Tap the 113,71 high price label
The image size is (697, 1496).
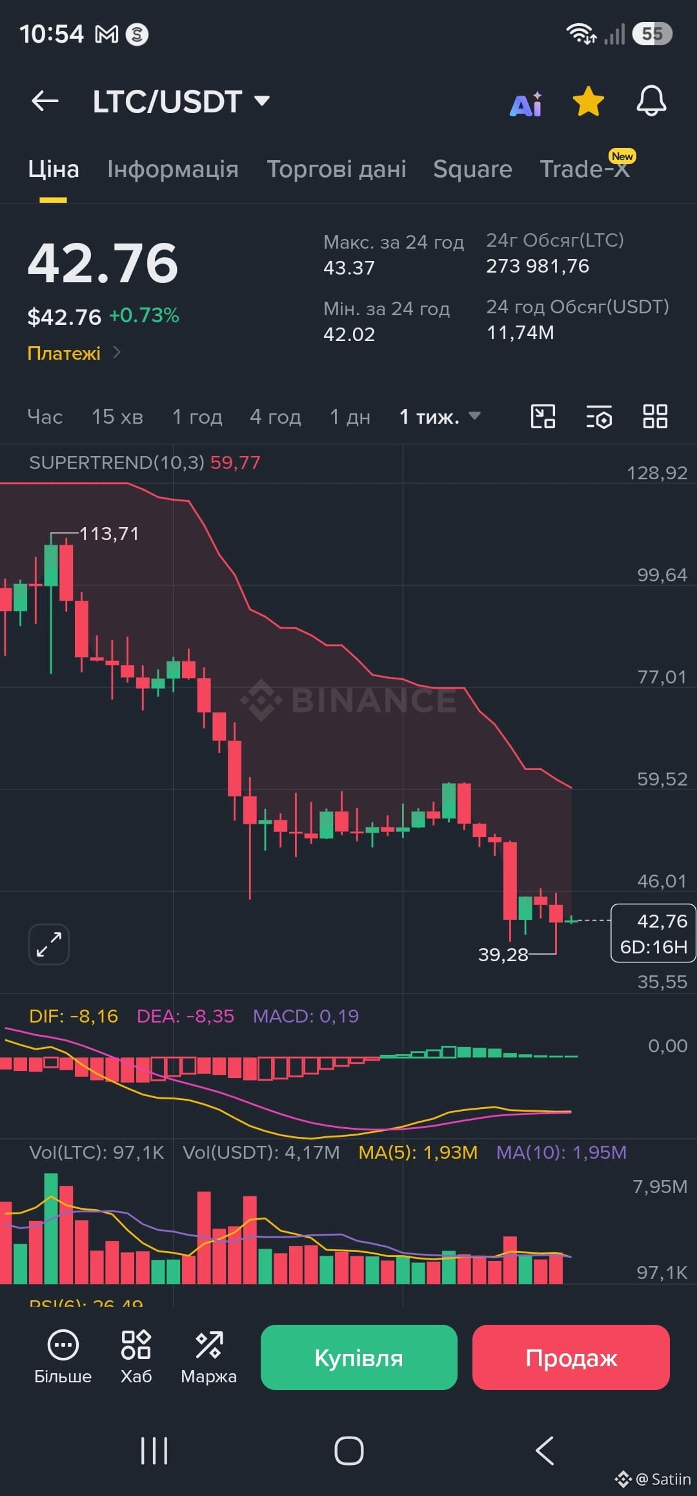(109, 534)
